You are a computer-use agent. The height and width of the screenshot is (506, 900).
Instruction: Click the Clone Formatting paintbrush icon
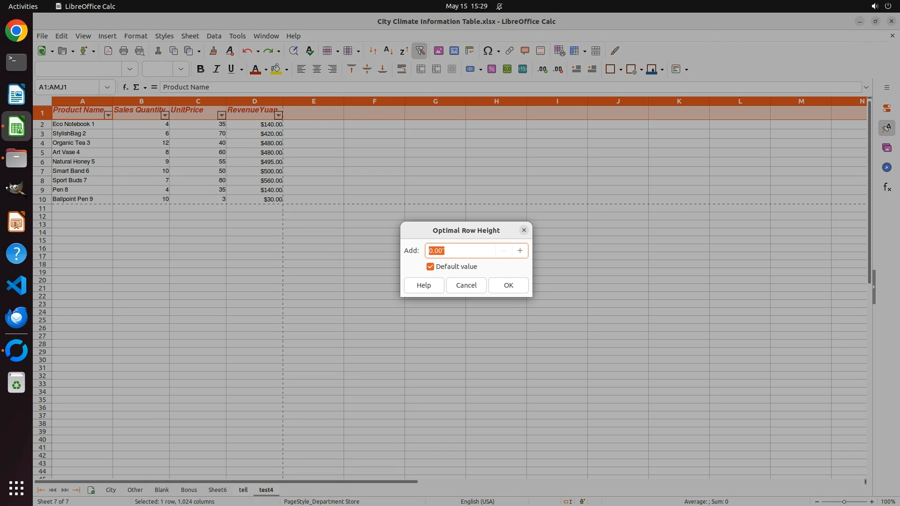click(x=213, y=51)
